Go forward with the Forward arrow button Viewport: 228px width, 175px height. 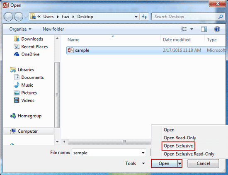19,17
